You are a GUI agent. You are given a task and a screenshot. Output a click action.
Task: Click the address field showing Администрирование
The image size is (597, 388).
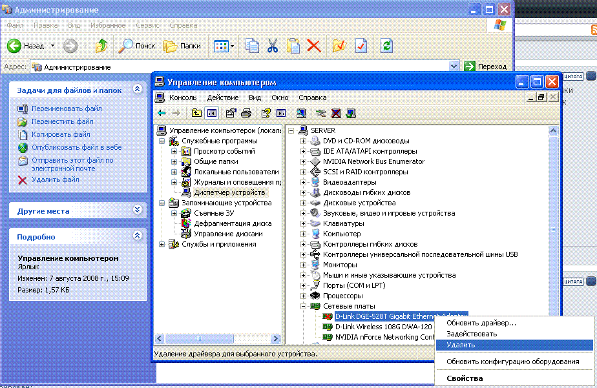tap(244, 67)
